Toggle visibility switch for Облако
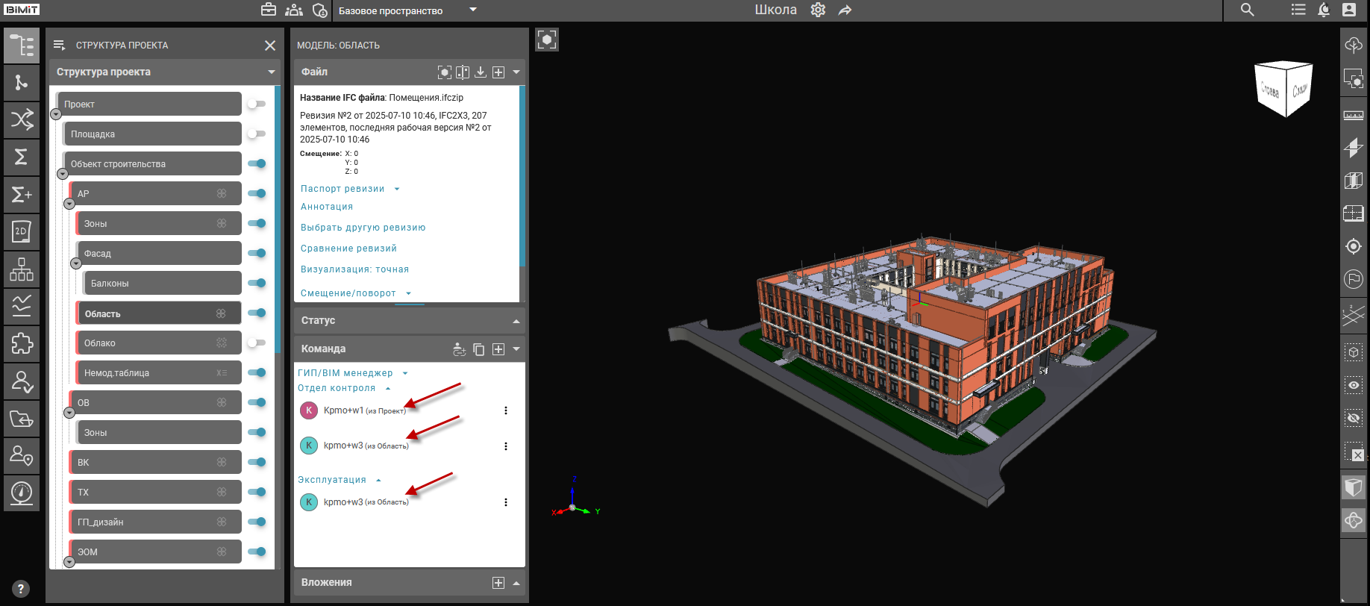1370x606 pixels. coord(257,343)
